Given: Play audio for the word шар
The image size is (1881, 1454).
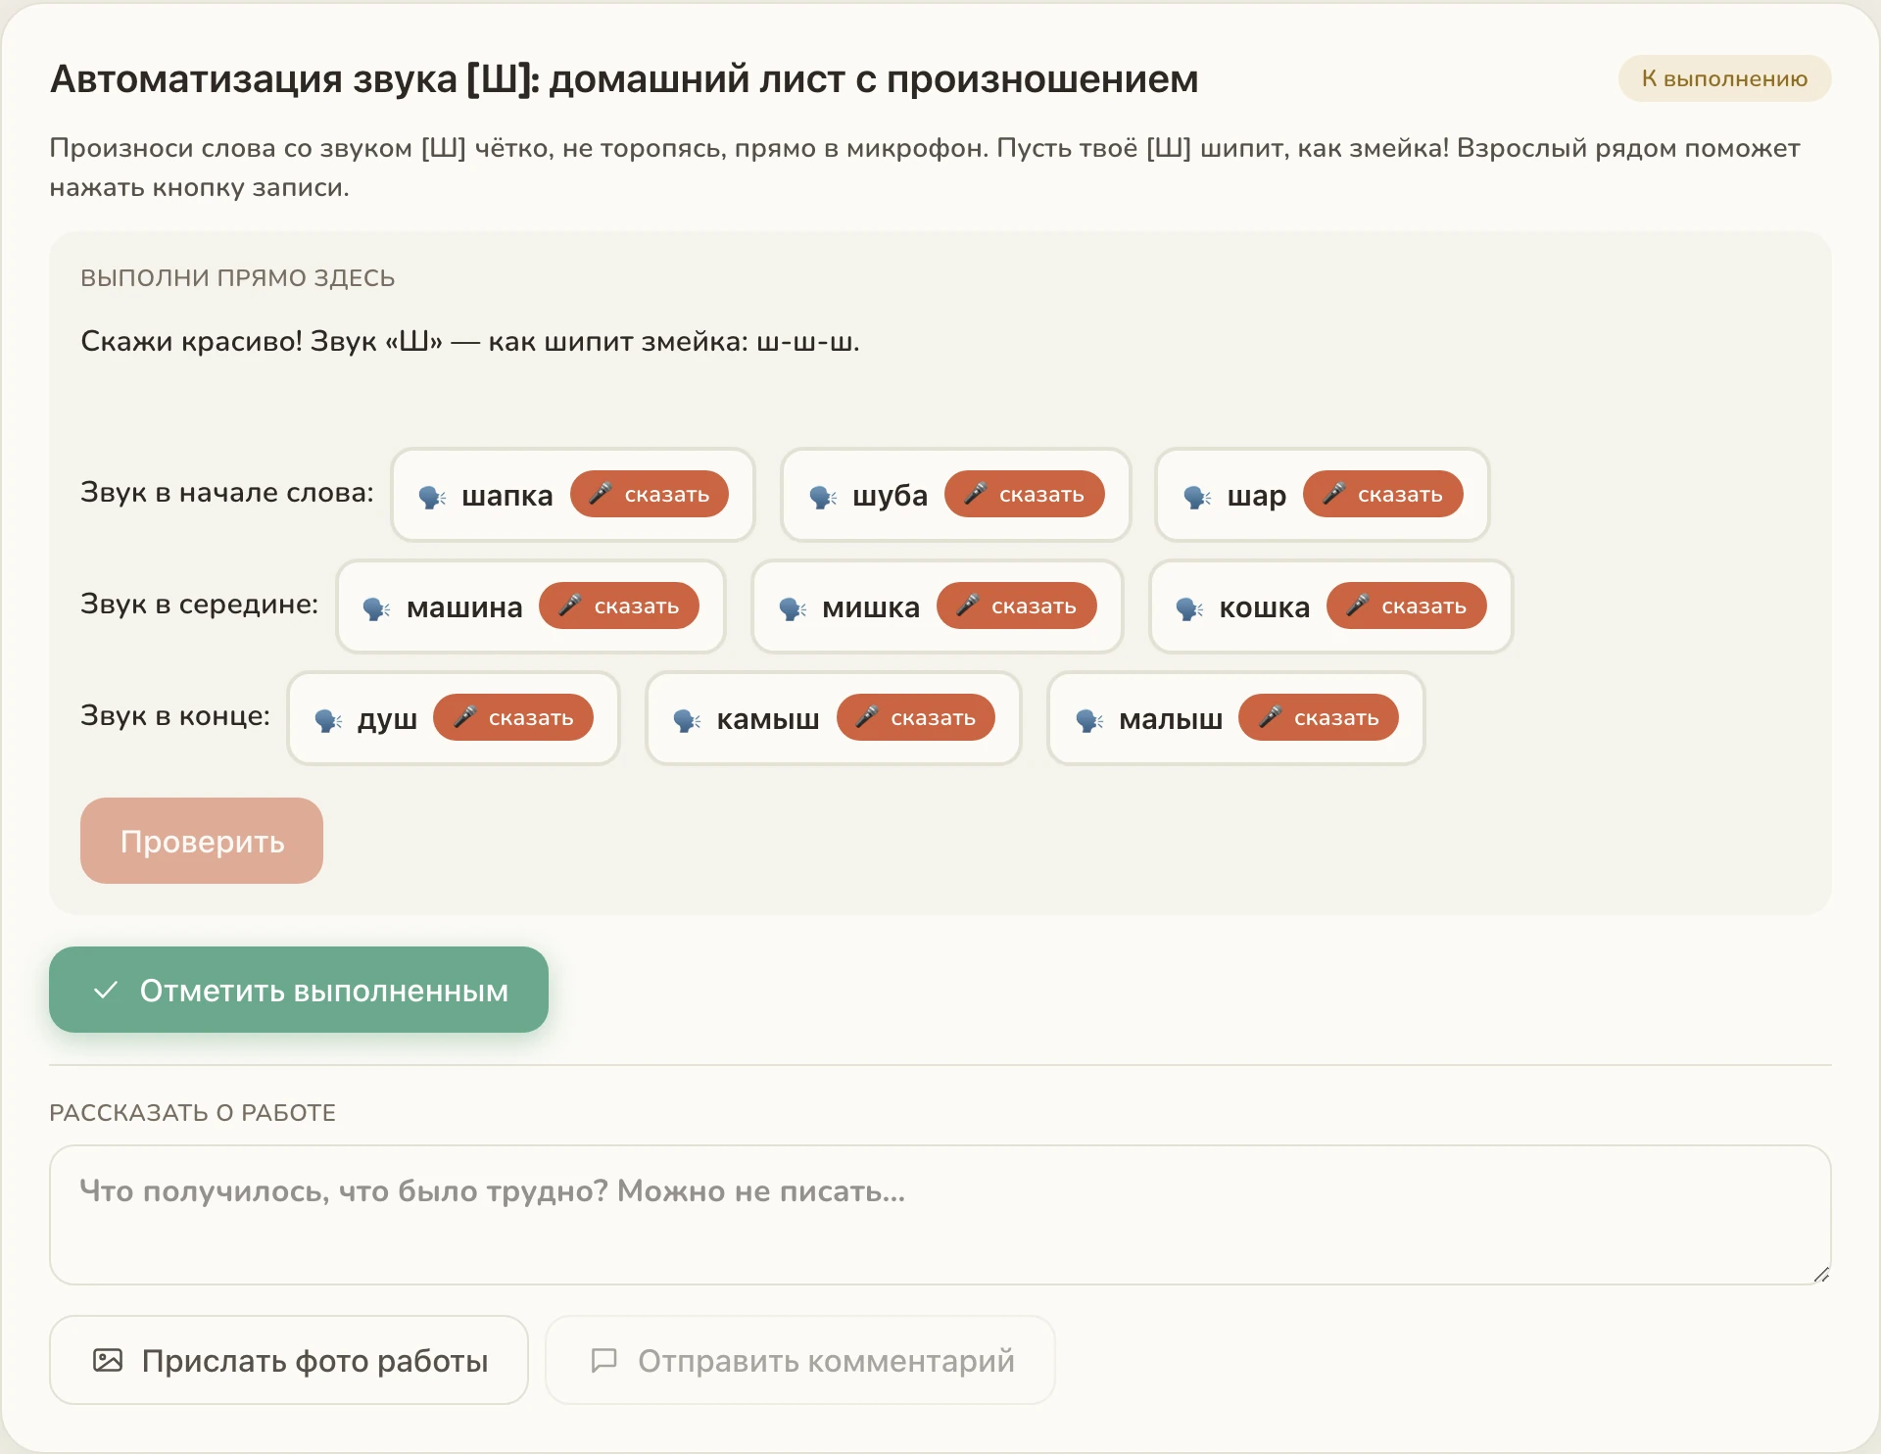Looking at the screenshot, I should [1197, 497].
